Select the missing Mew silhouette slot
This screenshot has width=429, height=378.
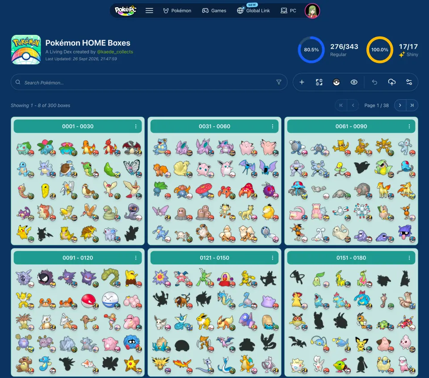tap(298, 277)
